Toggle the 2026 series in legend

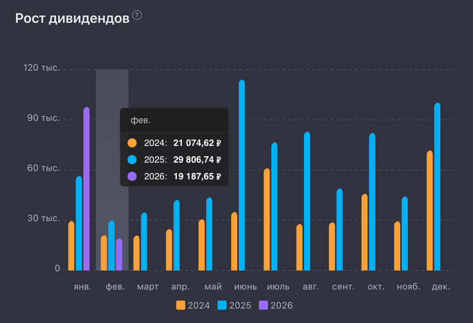276,305
